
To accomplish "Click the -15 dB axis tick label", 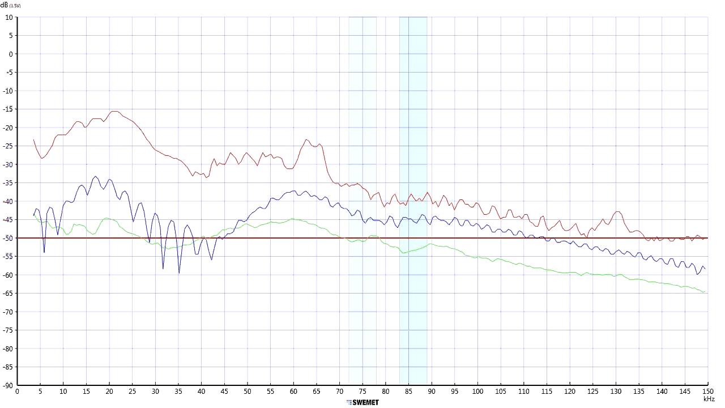I will coord(8,109).
